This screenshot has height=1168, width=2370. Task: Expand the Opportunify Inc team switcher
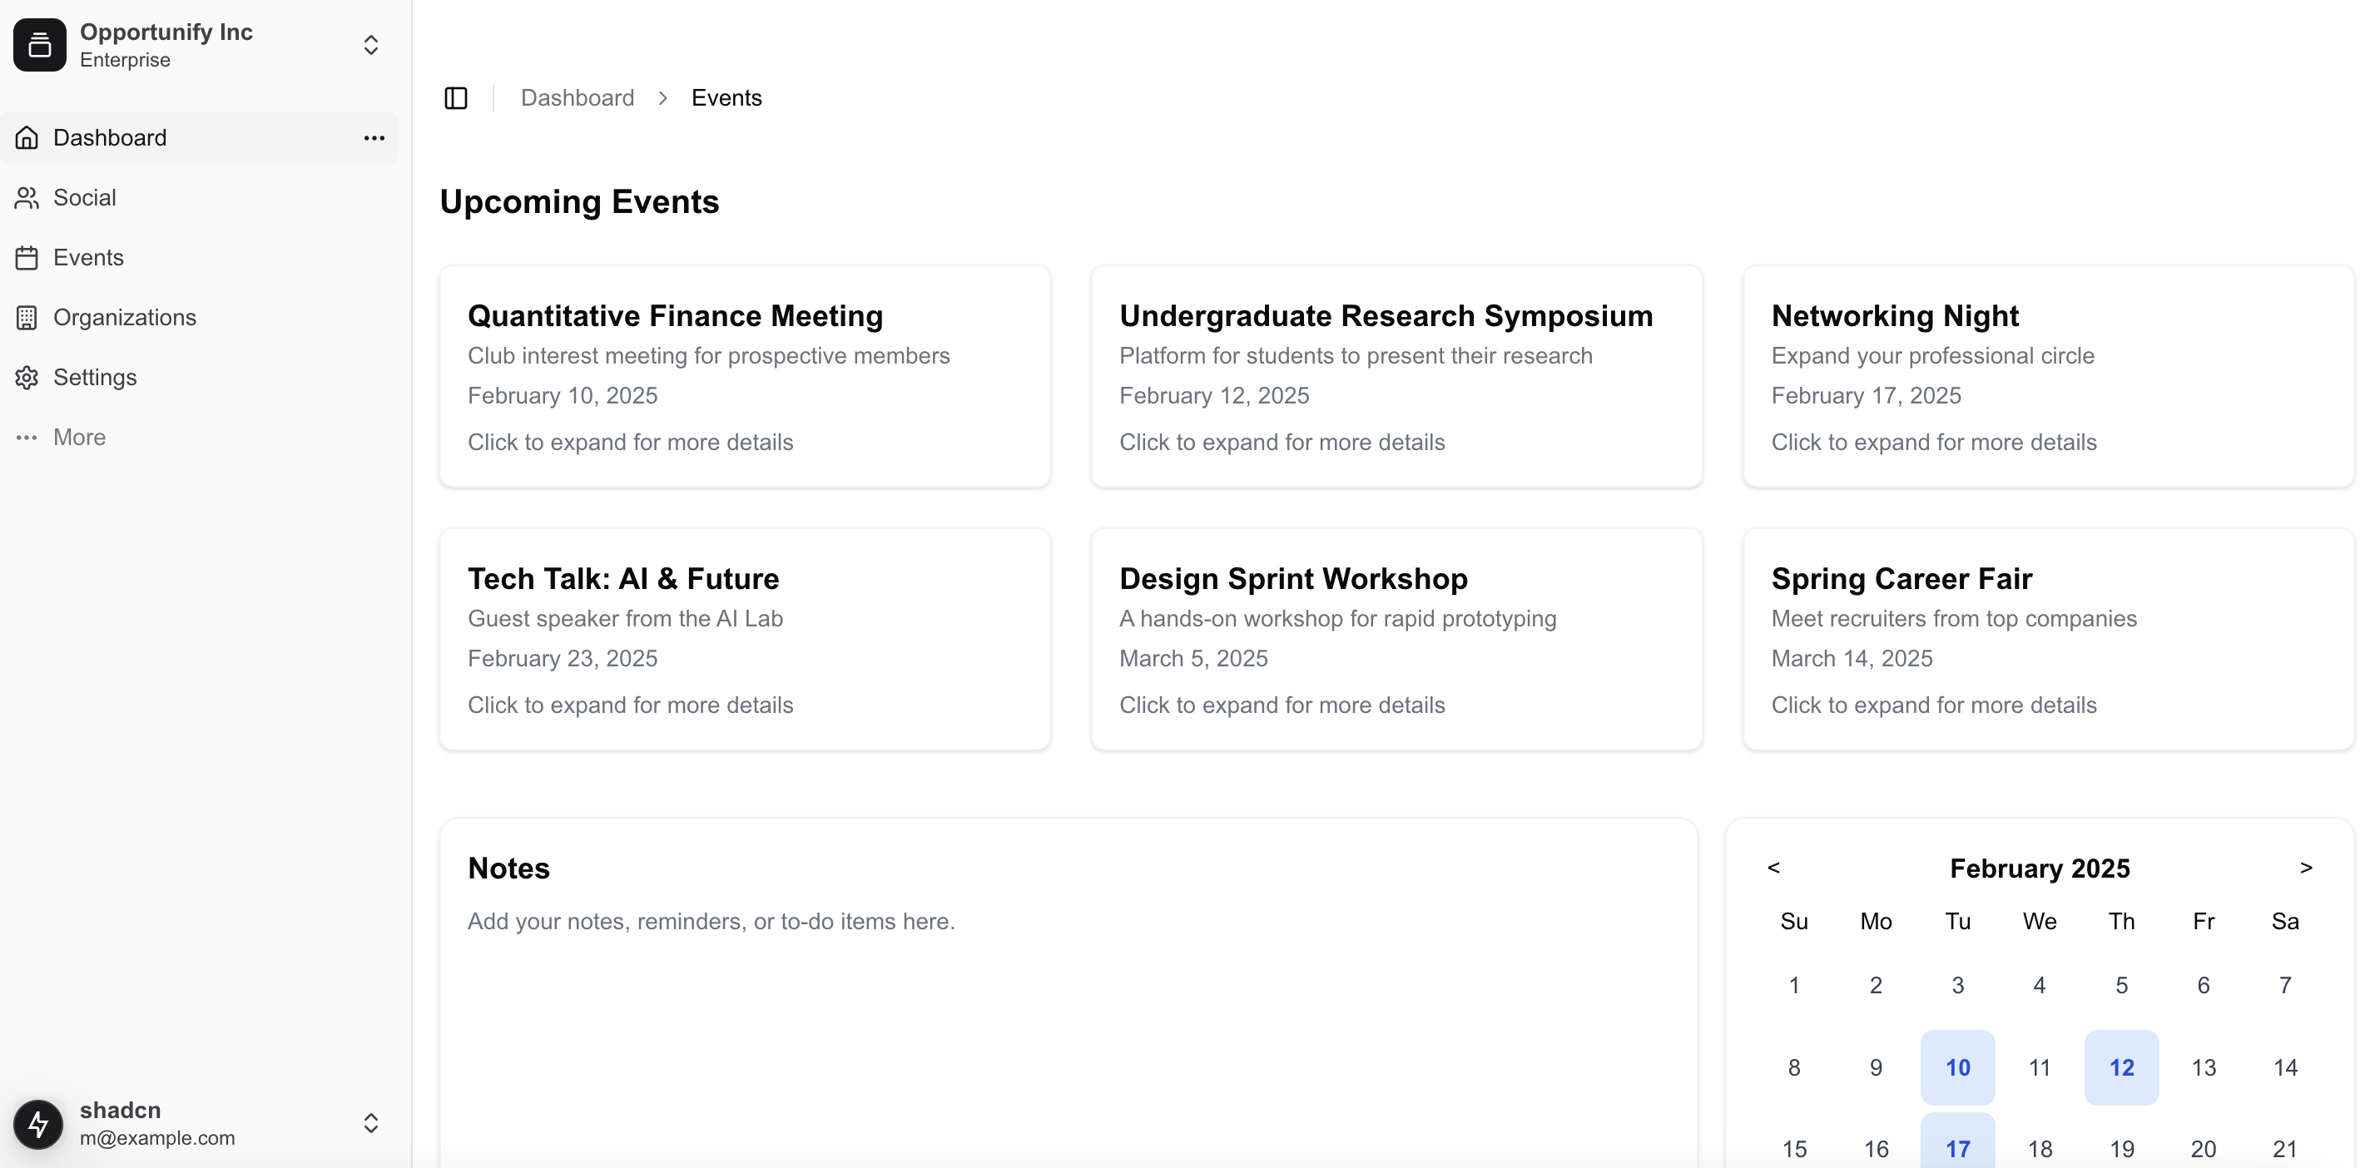(x=369, y=45)
